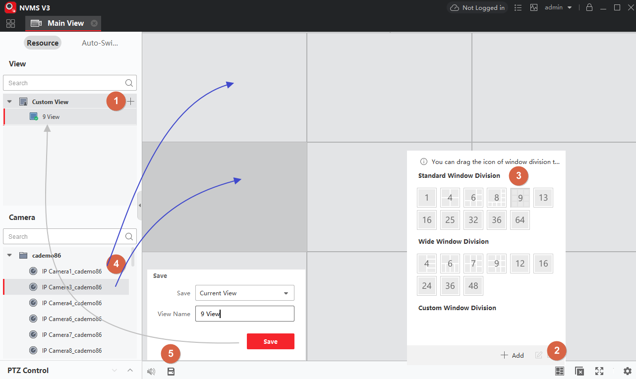
Task: Enter full screen mode
Action: click(x=599, y=371)
